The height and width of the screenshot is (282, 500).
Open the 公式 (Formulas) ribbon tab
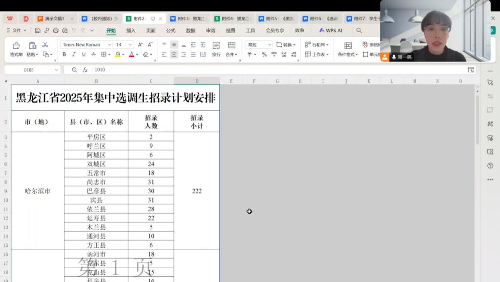point(170,30)
